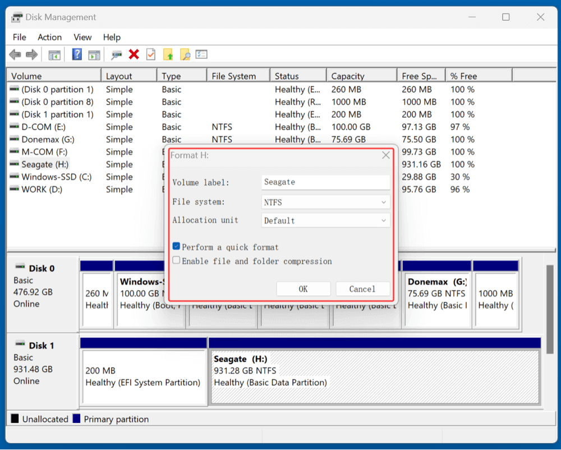Click inside the Volume label field showing Seagate
The height and width of the screenshot is (450, 561).
pyautogui.click(x=325, y=182)
